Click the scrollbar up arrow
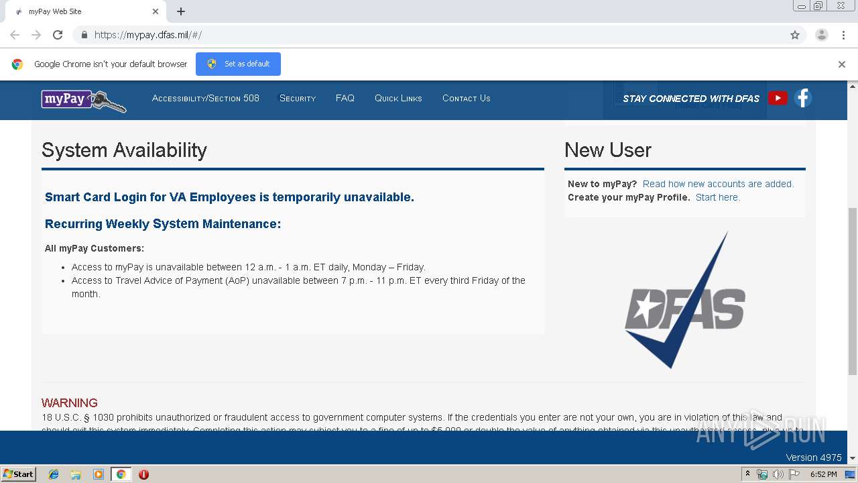The width and height of the screenshot is (858, 483). click(853, 87)
